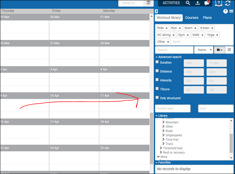Collapse the sidebar with arrow icon

click(156, 11)
